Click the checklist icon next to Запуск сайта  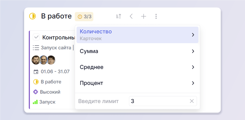[36, 48]
